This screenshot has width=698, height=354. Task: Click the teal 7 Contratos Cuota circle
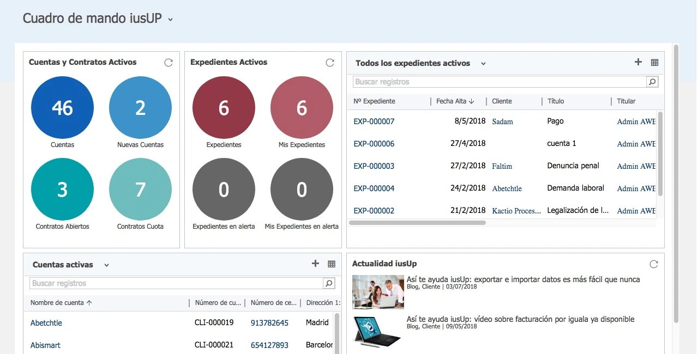[140, 190]
